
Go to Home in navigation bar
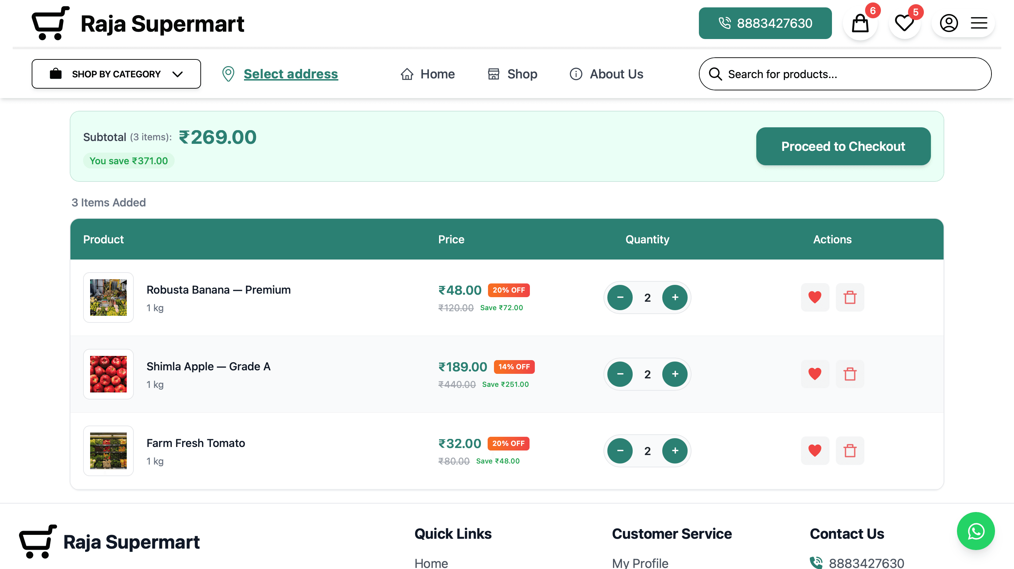click(x=427, y=74)
